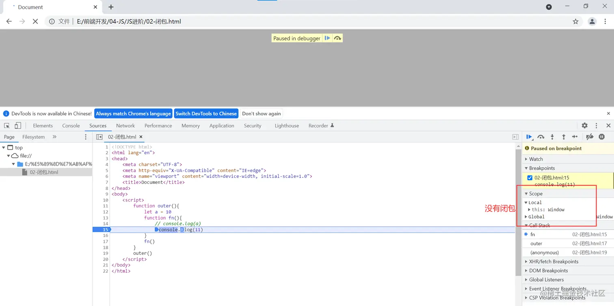Screen dimensions: 614x306
Task: Open the Performance panel tab
Action: coord(158,126)
